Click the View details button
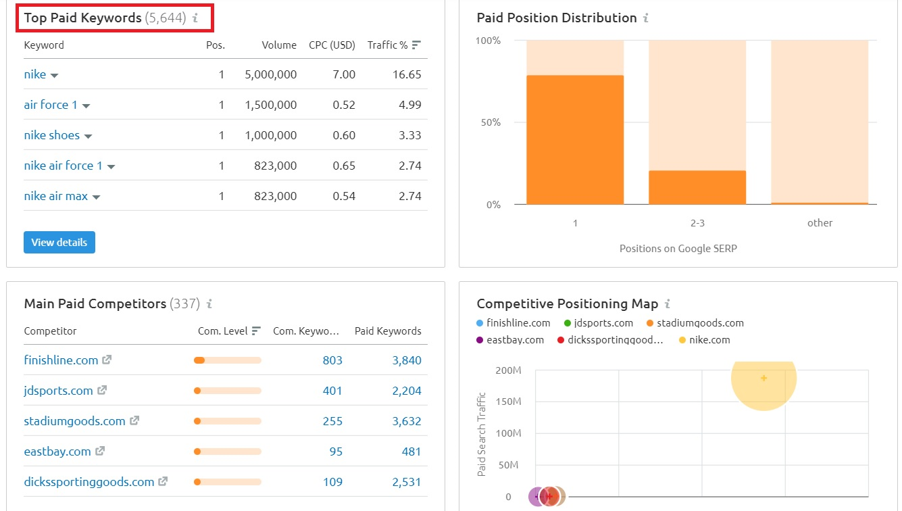 (59, 243)
